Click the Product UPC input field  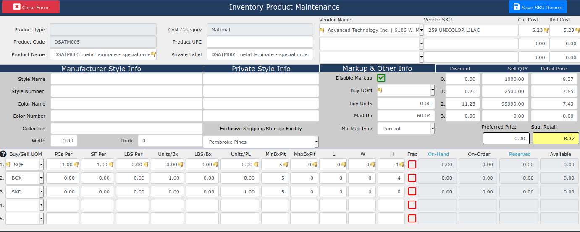260,42
